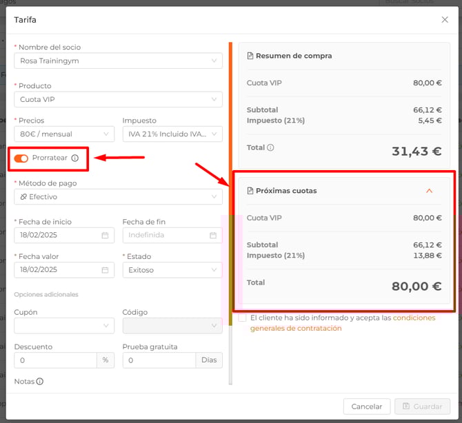Check the condiciones generales acceptance checkbox
This screenshot has height=423, width=462.
point(242,318)
